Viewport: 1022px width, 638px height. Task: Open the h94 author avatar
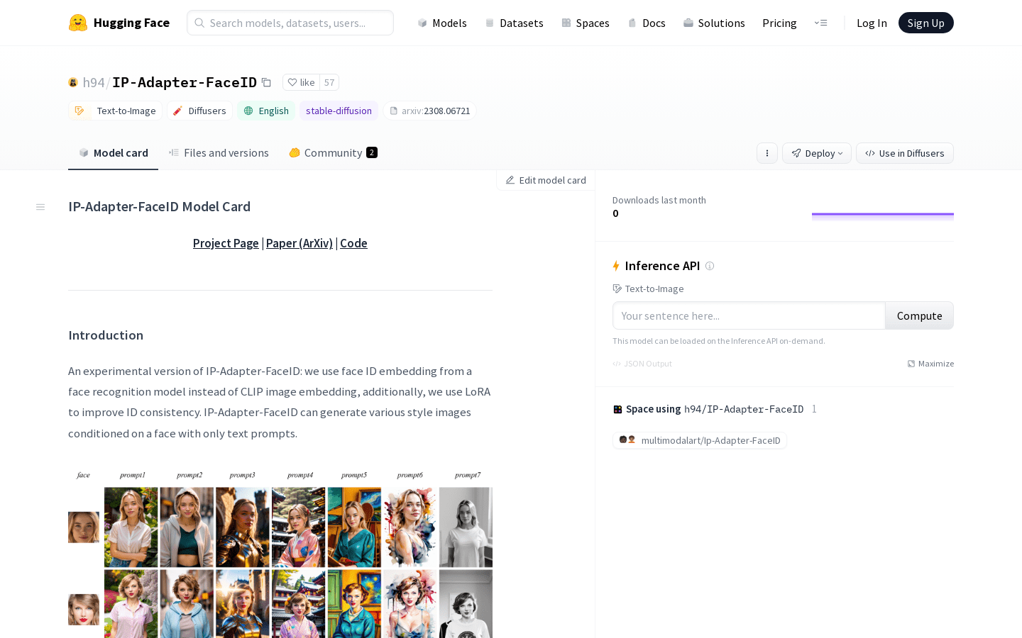[73, 82]
